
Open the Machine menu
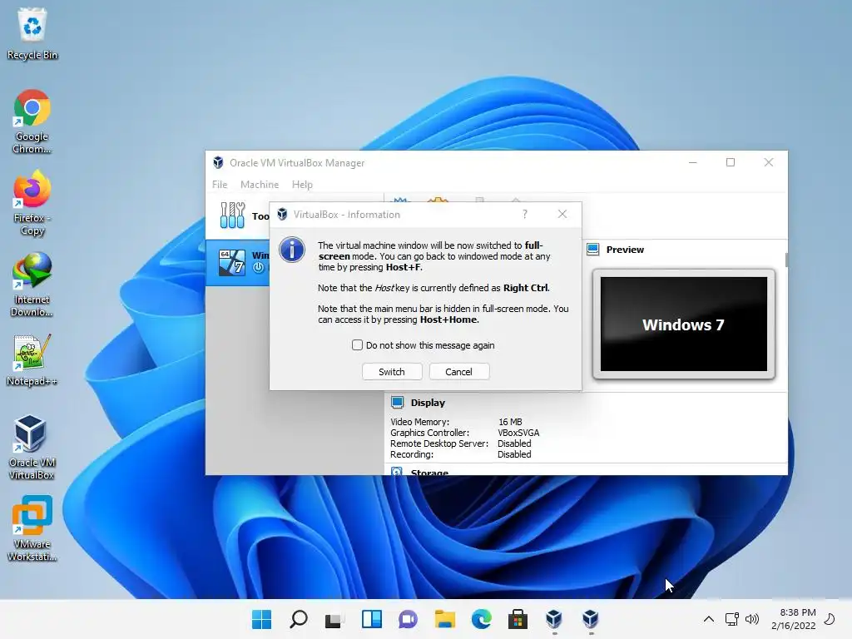260,184
